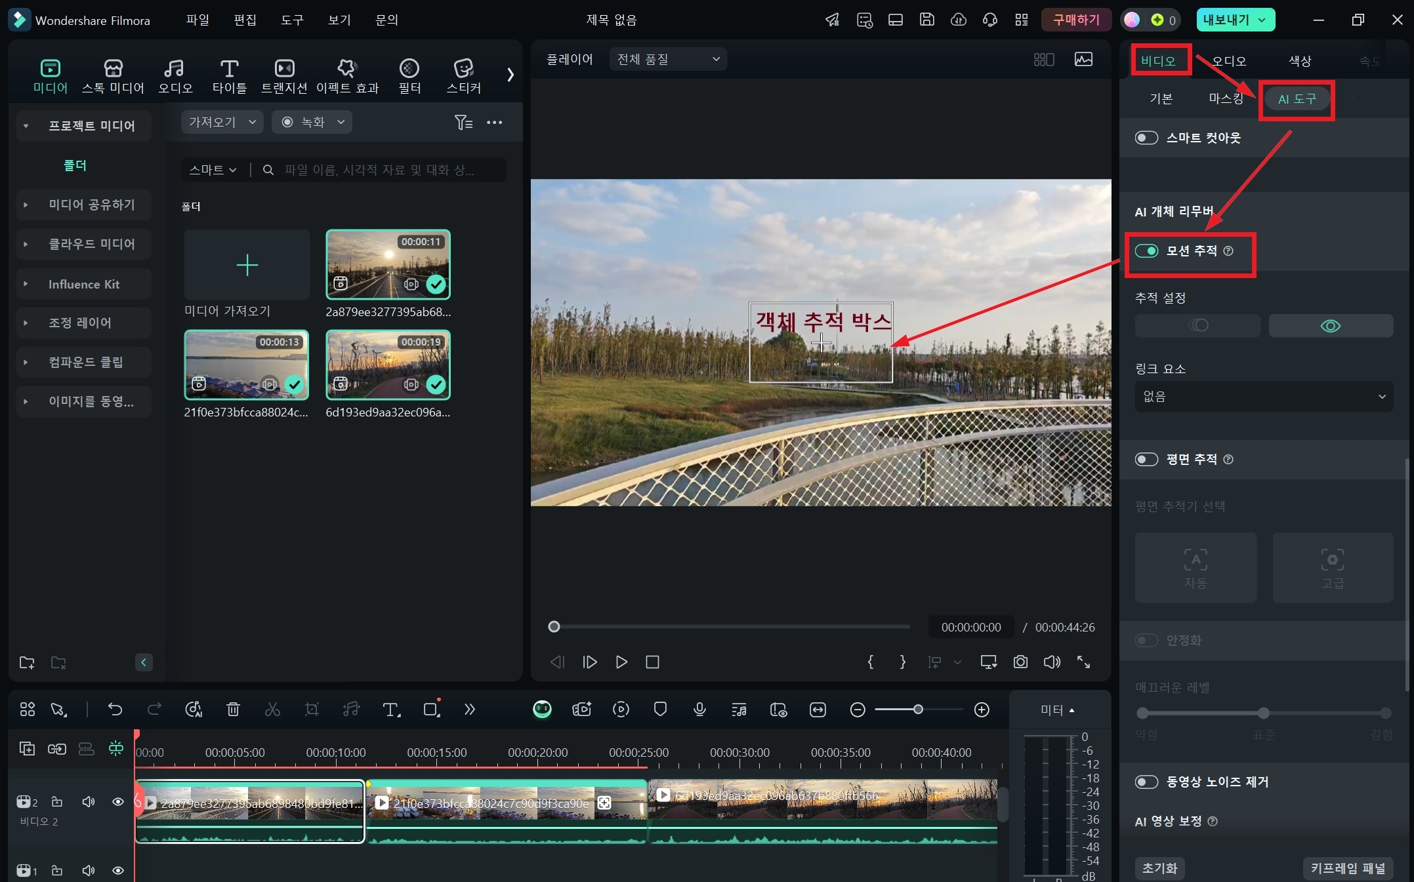
Task: Expand the 클라우드 미디어 section
Action: click(x=26, y=244)
